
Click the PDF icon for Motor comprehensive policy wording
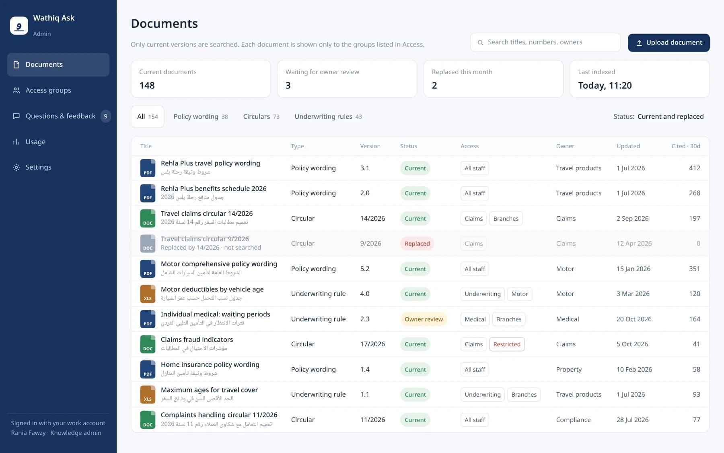click(x=148, y=269)
